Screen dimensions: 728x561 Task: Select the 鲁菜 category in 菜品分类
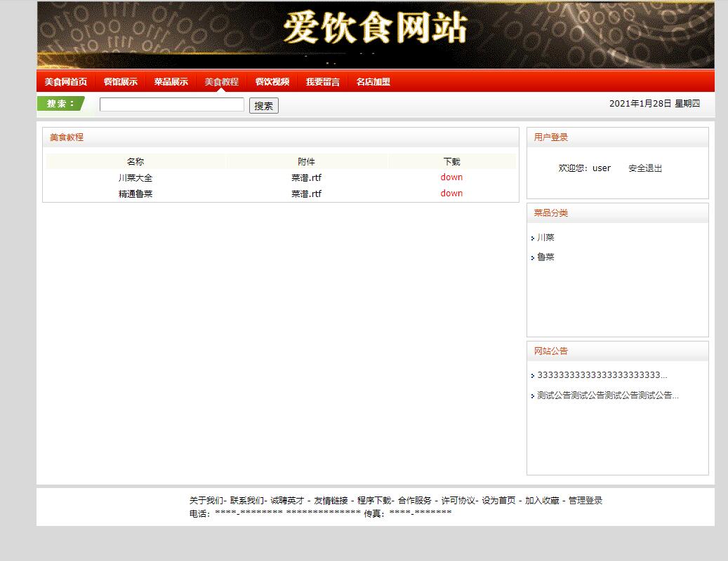tap(545, 257)
